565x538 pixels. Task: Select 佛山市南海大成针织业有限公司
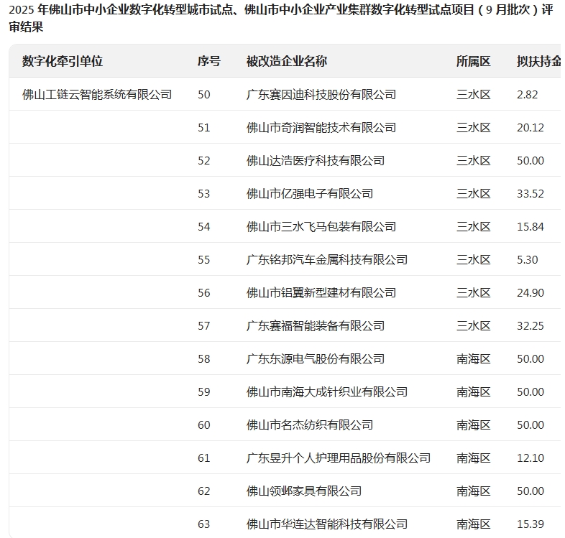[x=326, y=391]
